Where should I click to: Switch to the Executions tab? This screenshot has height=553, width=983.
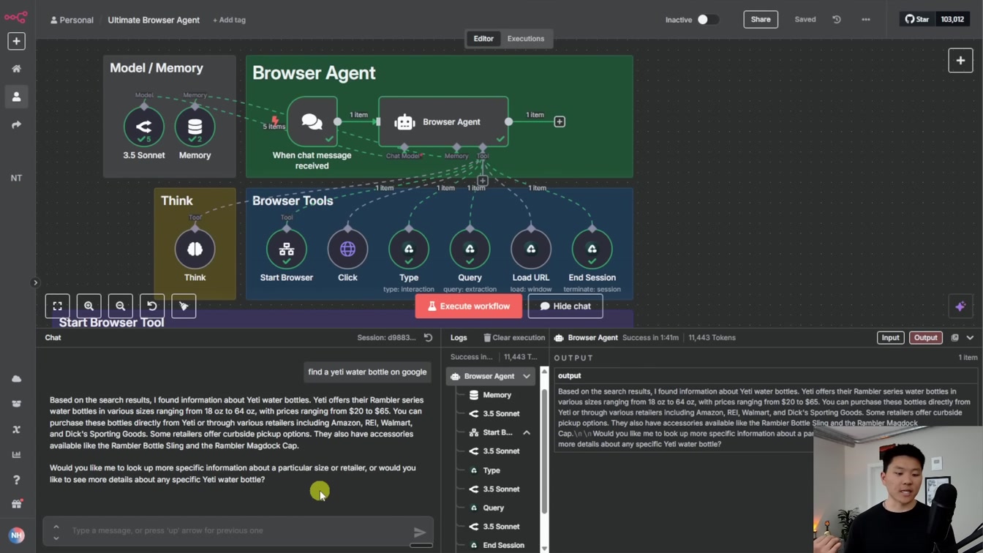(526, 39)
